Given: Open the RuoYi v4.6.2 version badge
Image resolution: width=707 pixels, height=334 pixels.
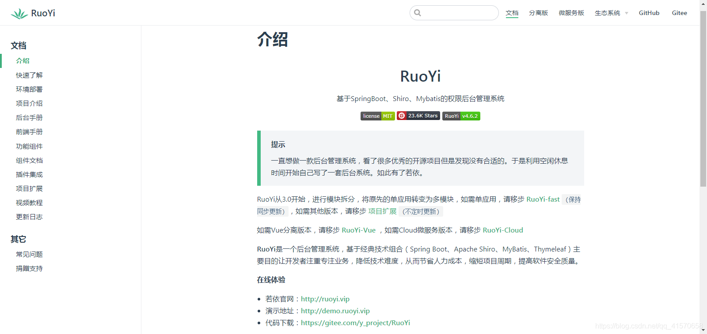Looking at the screenshot, I should 461,116.
